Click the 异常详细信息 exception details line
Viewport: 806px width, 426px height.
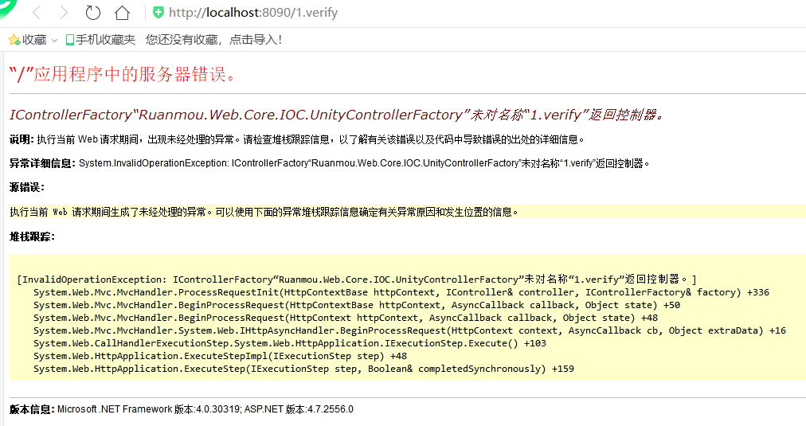[330, 163]
